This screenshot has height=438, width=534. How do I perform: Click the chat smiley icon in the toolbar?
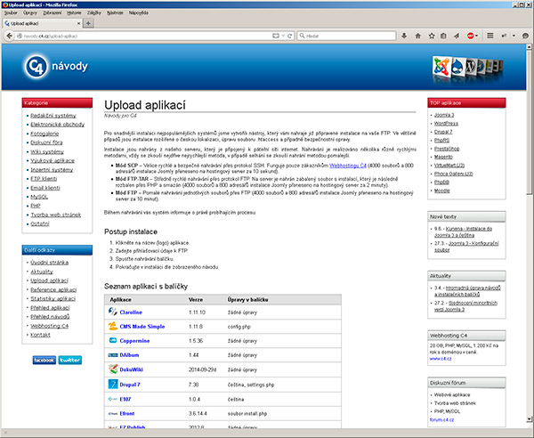click(525, 36)
